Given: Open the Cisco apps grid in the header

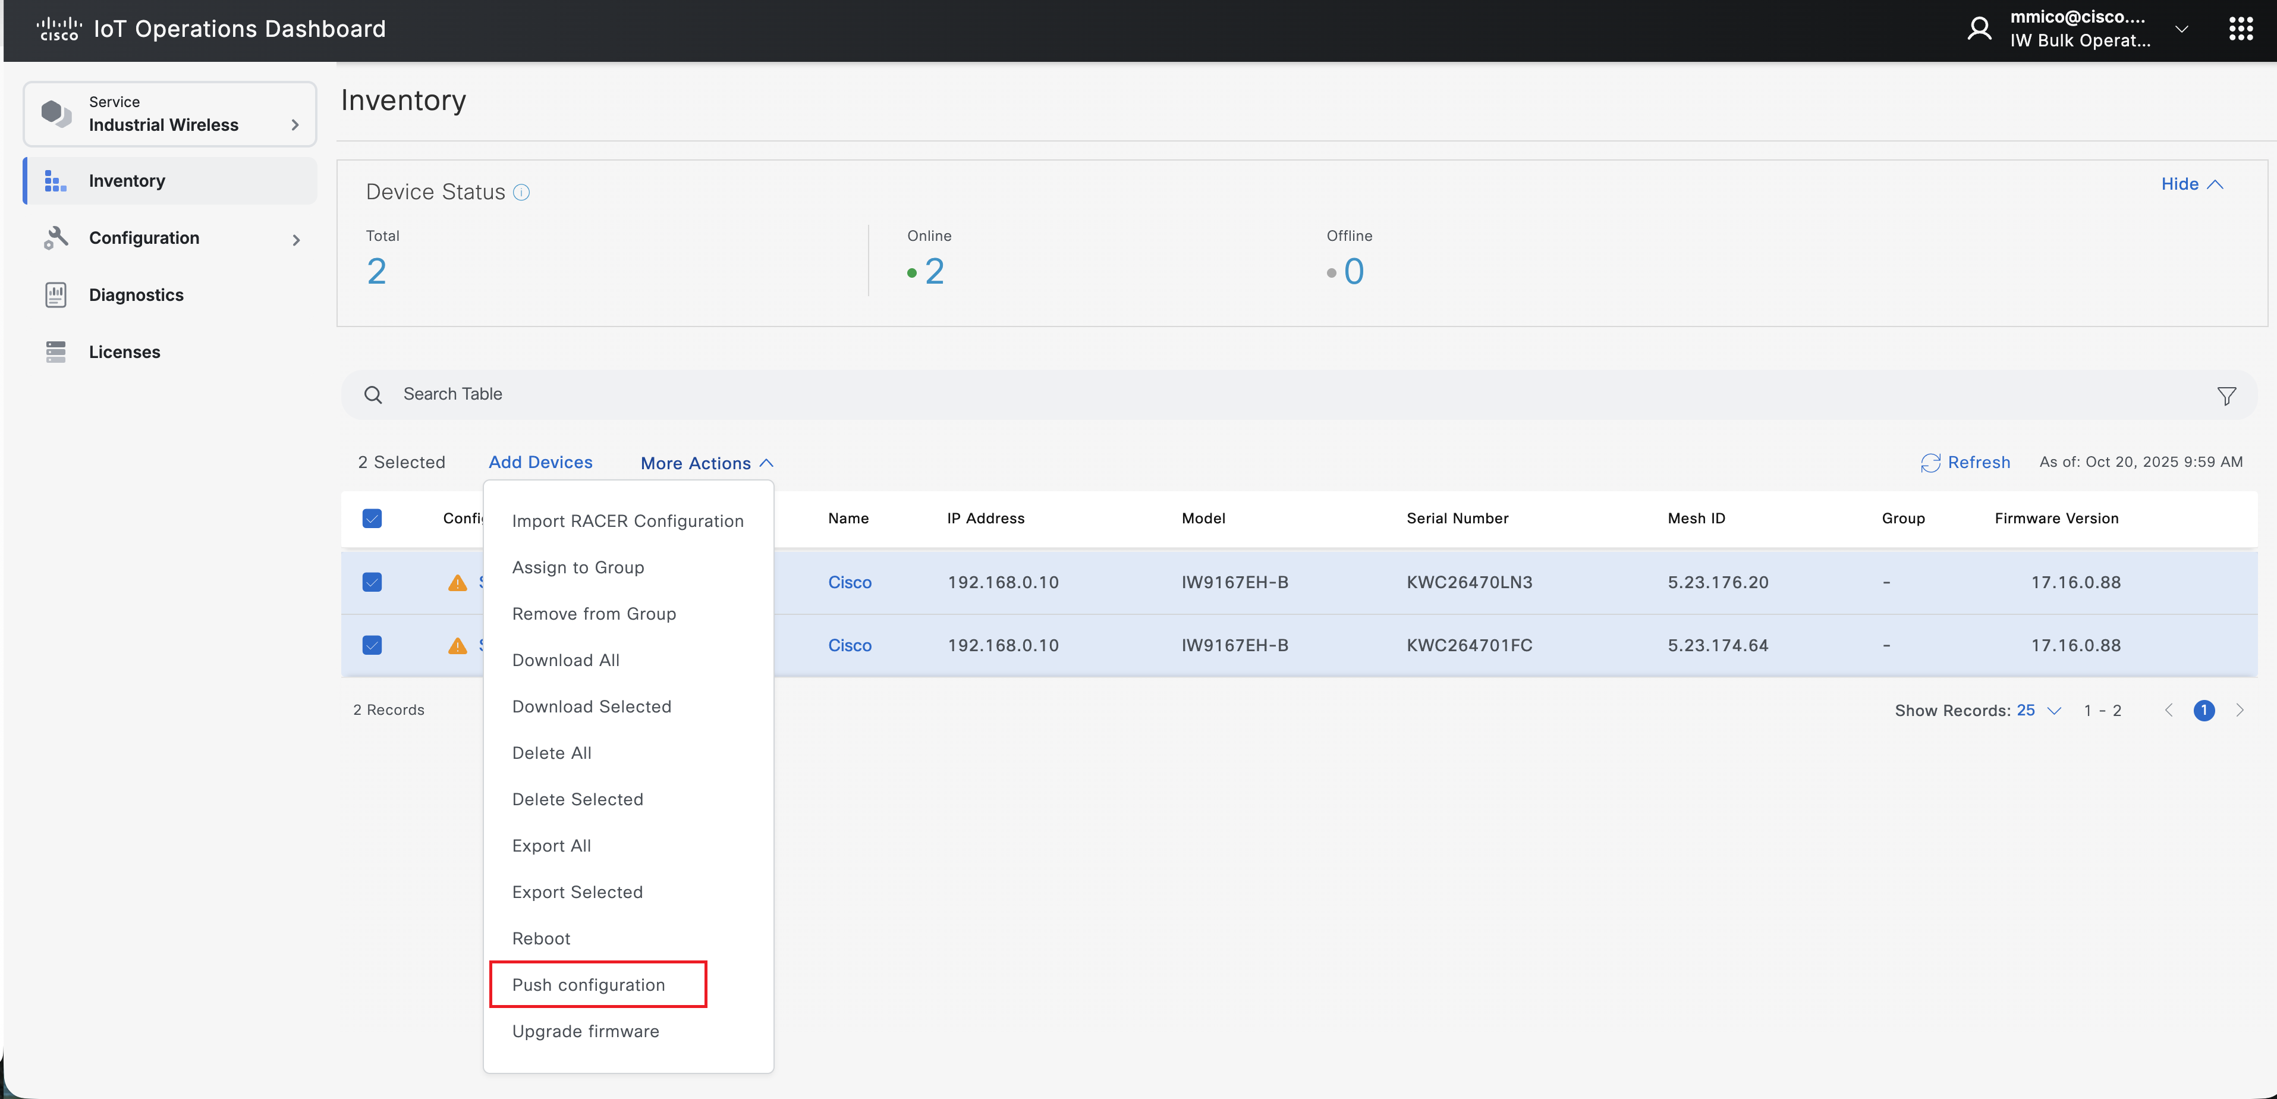Looking at the screenshot, I should point(2242,29).
